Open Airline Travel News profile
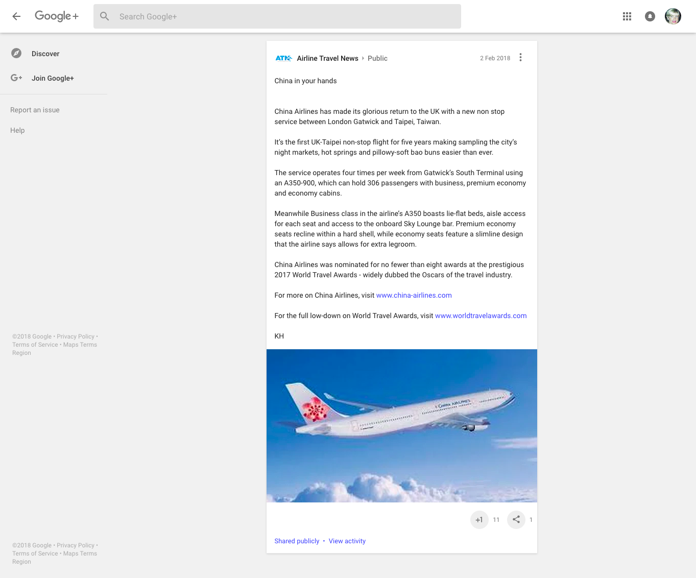 click(x=327, y=58)
